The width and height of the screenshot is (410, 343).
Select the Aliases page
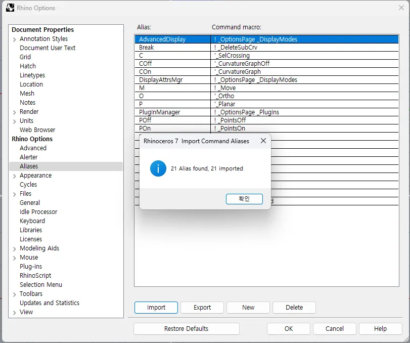[66, 166]
